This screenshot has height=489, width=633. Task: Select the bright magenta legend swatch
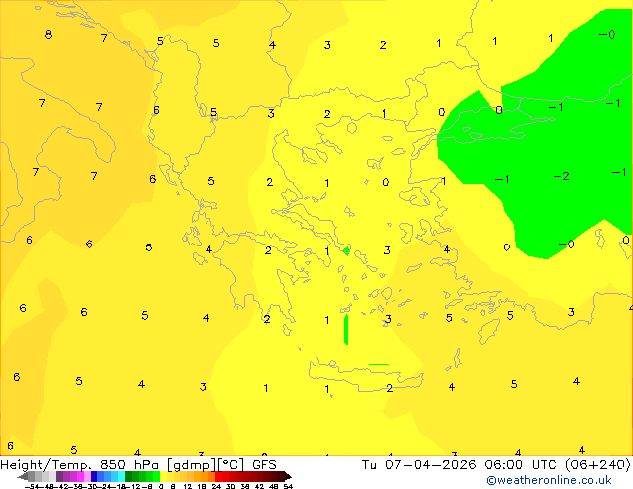point(80,476)
